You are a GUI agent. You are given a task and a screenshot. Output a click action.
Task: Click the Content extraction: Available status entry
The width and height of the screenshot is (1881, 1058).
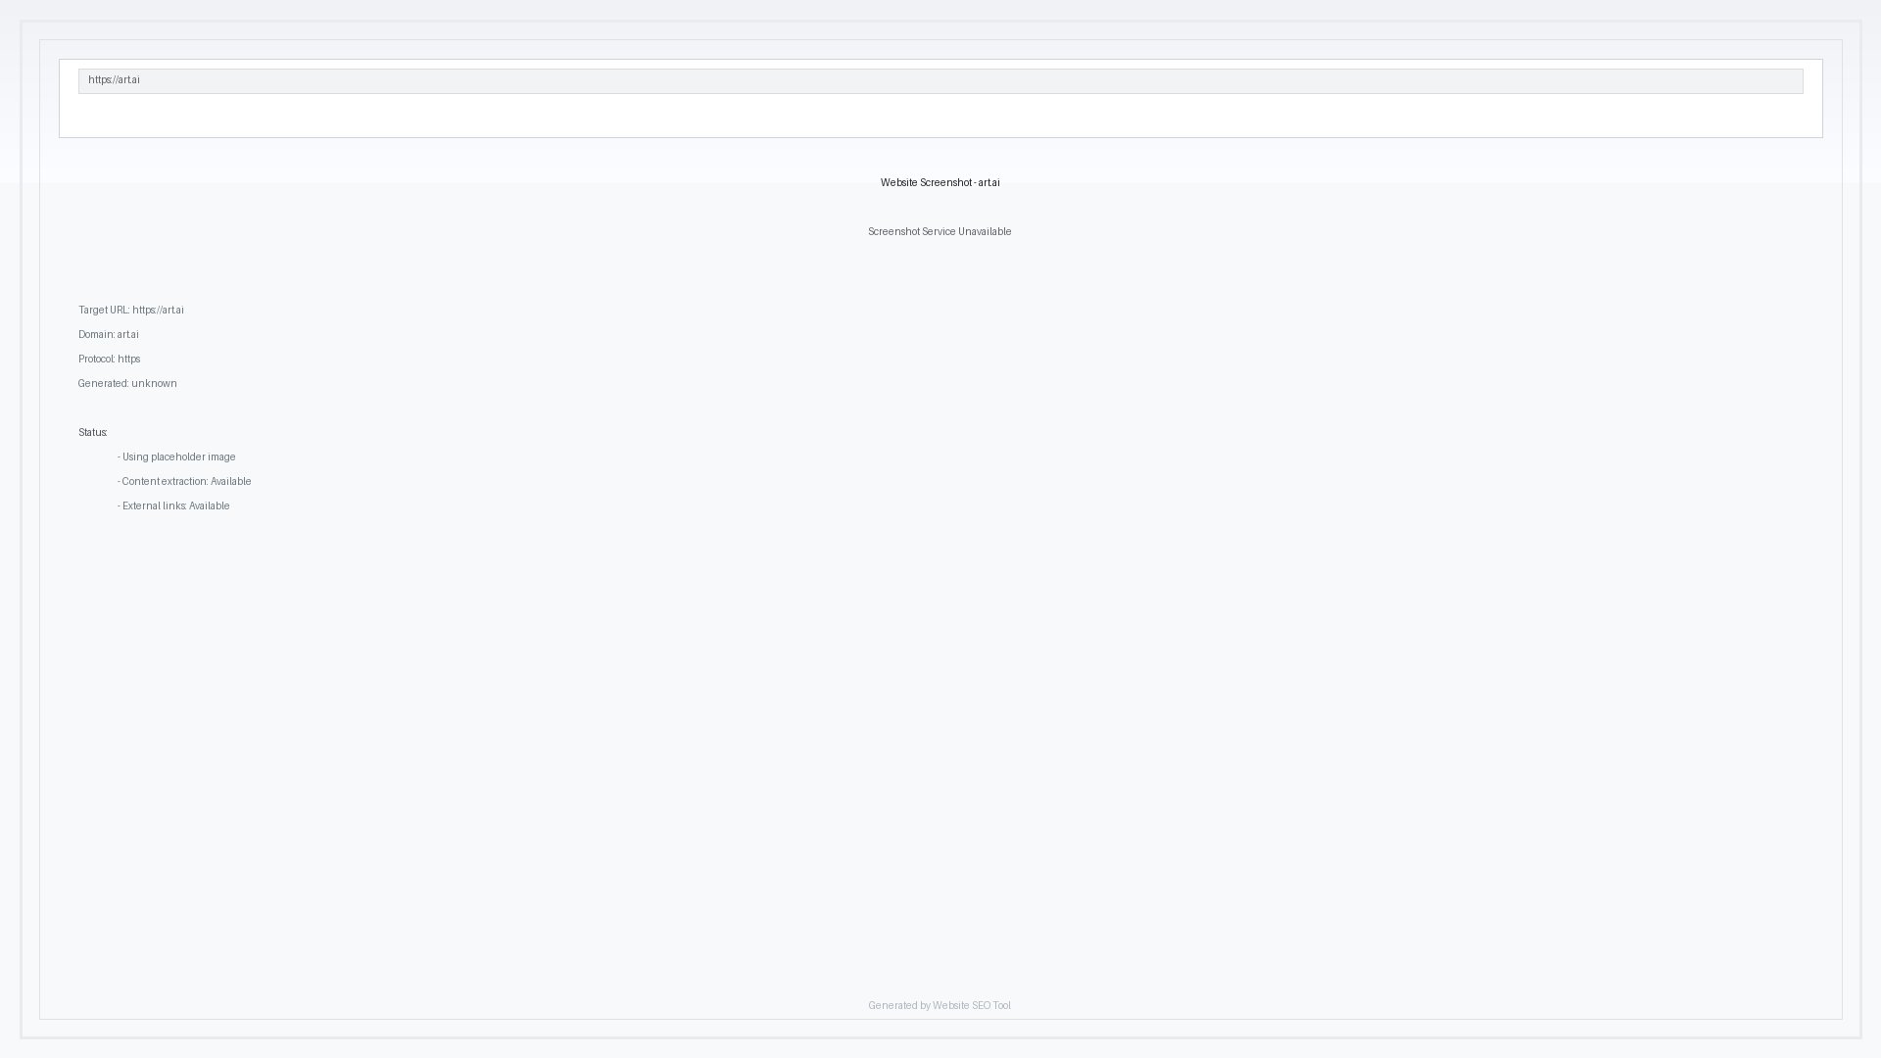[x=185, y=481]
